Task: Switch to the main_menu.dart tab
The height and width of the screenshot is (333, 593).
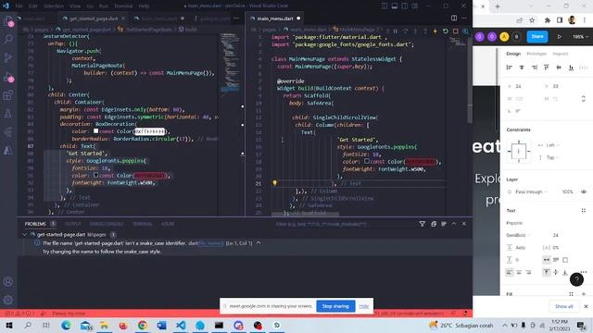Action: click(275, 18)
